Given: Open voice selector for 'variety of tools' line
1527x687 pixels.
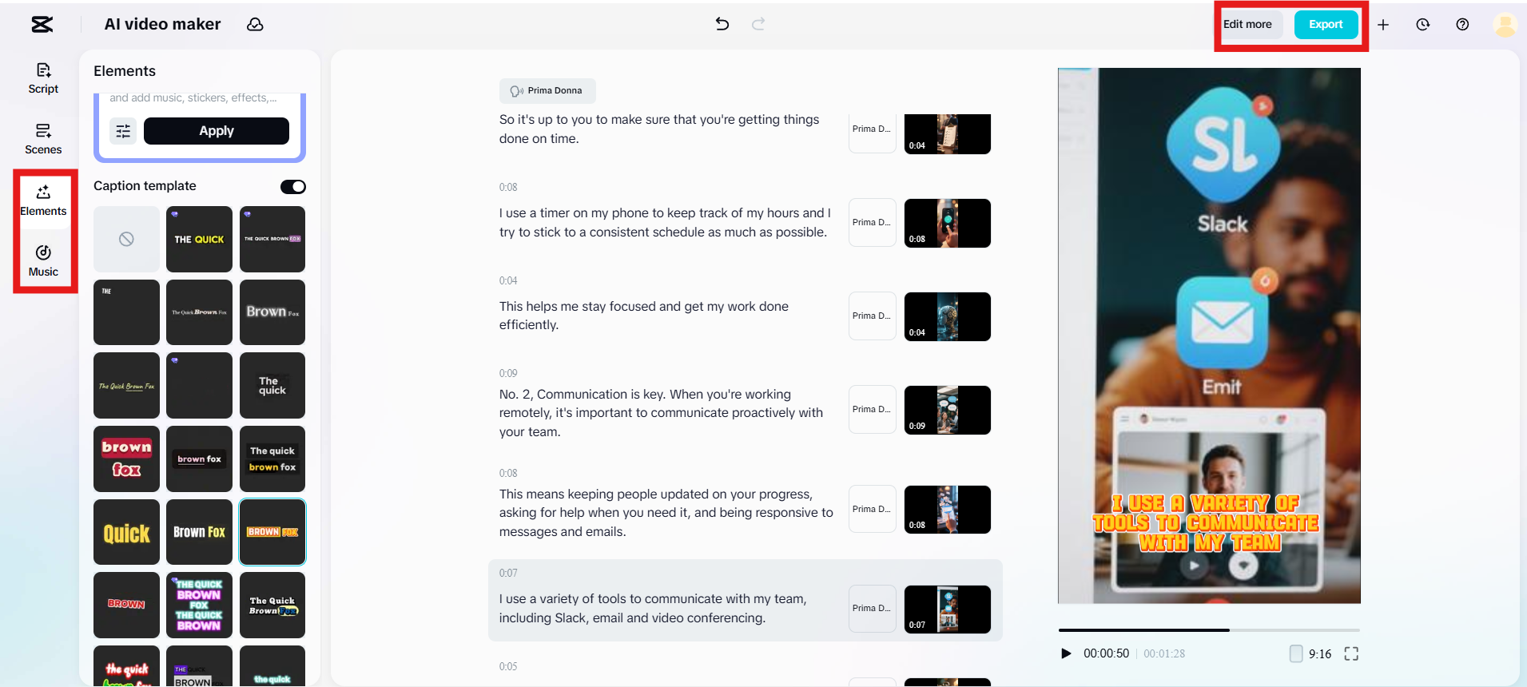Looking at the screenshot, I should (872, 609).
